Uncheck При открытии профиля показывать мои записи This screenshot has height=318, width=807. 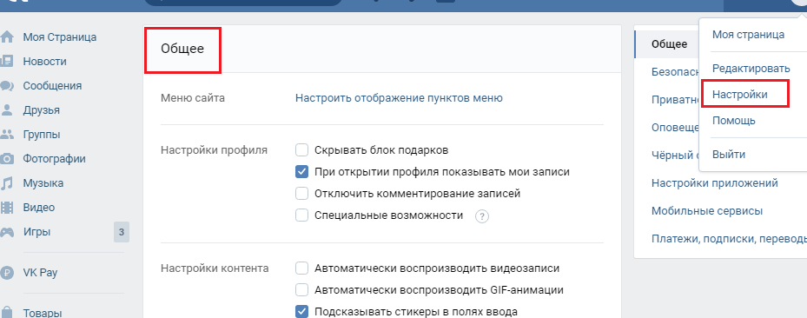tap(301, 172)
